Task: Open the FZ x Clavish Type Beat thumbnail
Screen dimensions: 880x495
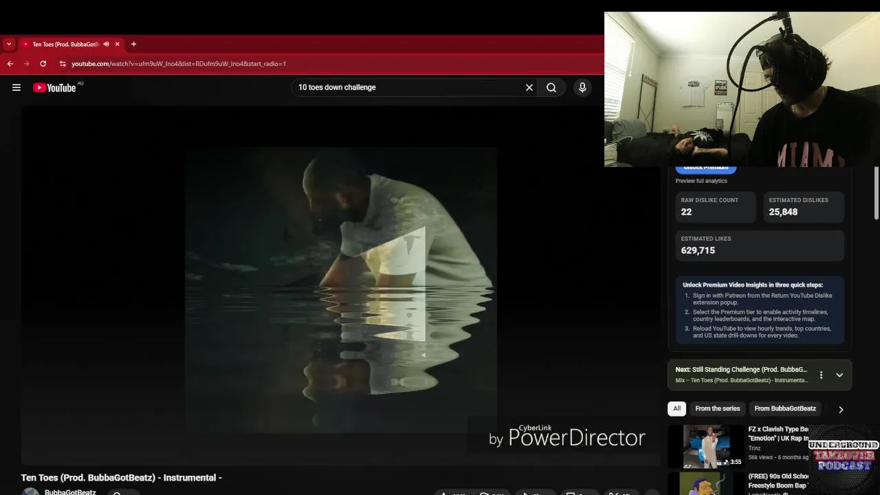Action: tap(706, 446)
